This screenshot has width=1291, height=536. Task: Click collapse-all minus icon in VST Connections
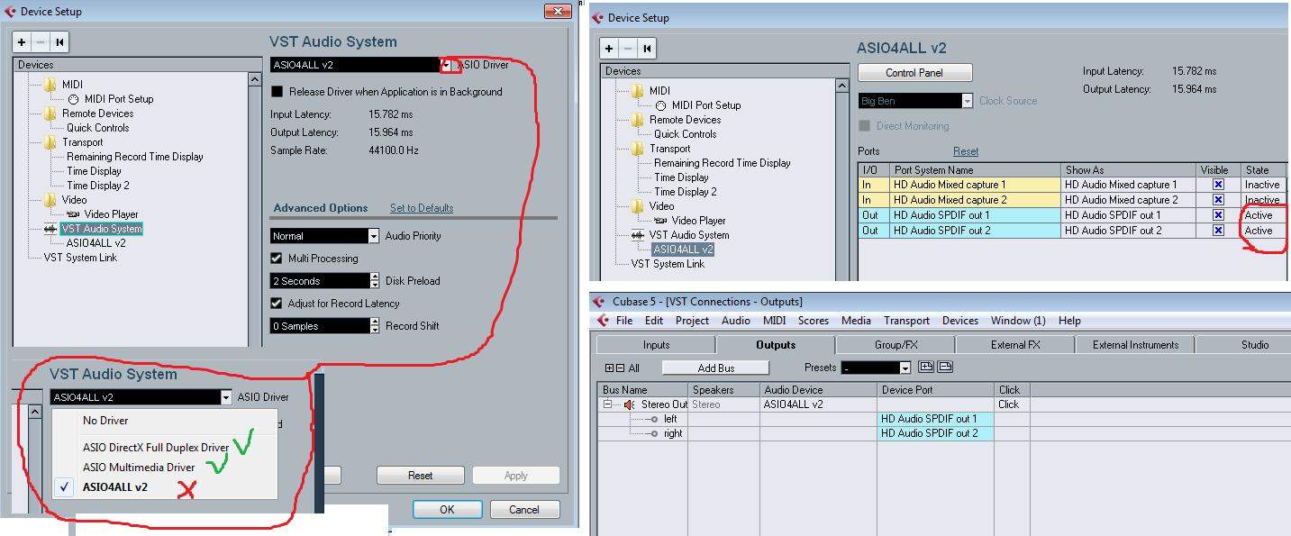(x=619, y=368)
